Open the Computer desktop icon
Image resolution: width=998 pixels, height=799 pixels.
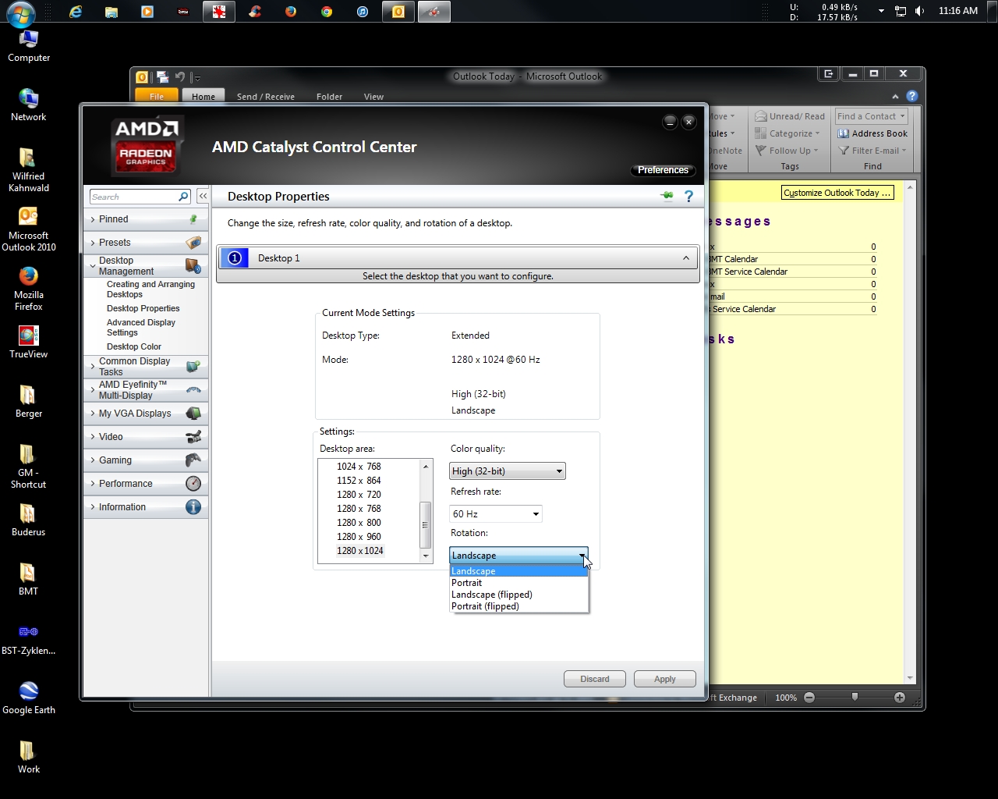(29, 46)
